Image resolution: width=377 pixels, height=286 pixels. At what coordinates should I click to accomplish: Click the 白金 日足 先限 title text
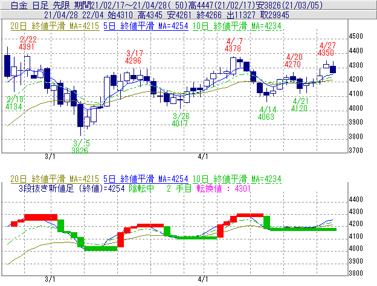(x=40, y=5)
